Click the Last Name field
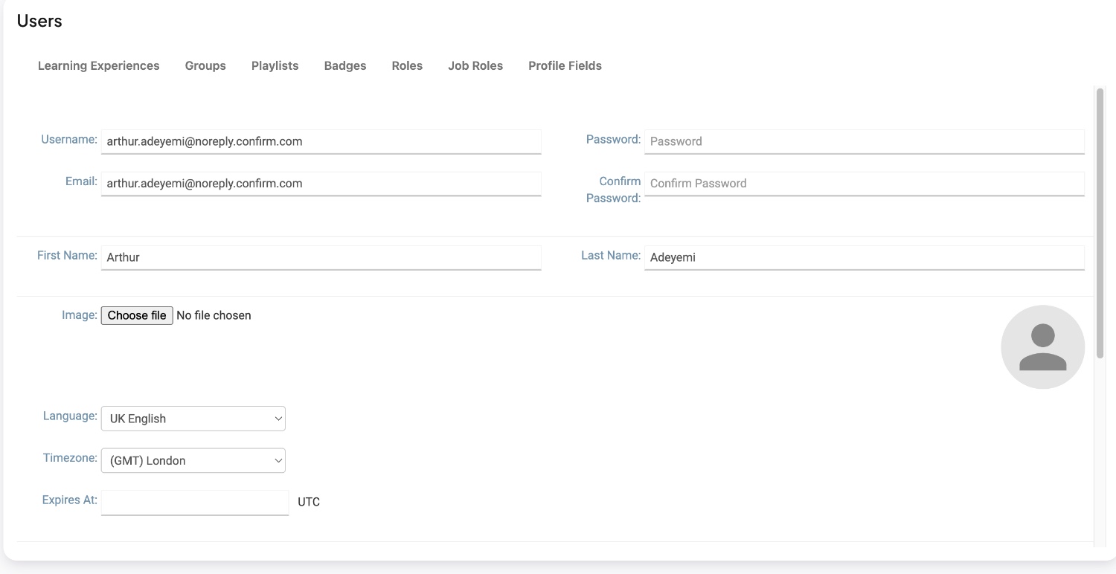The image size is (1116, 574). pyautogui.click(x=865, y=257)
